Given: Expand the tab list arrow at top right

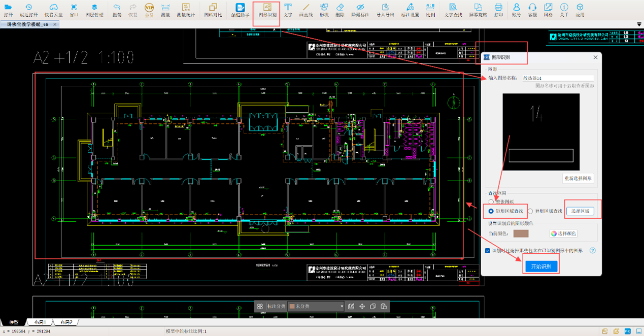Looking at the screenshot, I should coord(638,24).
